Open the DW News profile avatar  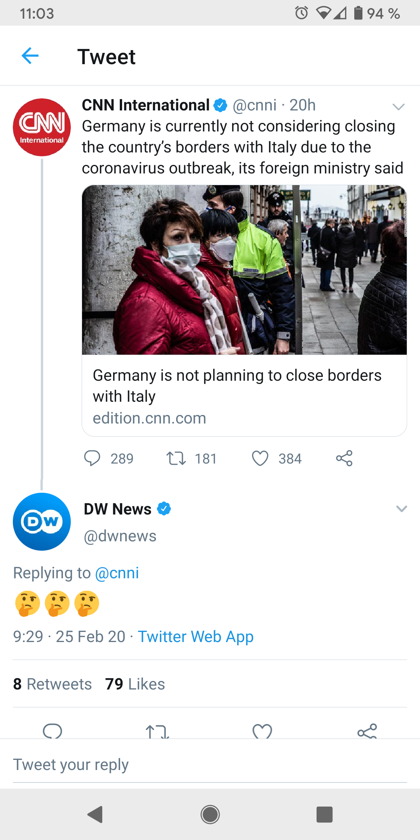[42, 521]
